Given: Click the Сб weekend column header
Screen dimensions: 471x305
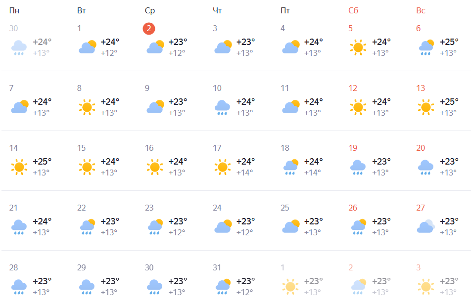Looking at the screenshot, I should coord(353,10).
